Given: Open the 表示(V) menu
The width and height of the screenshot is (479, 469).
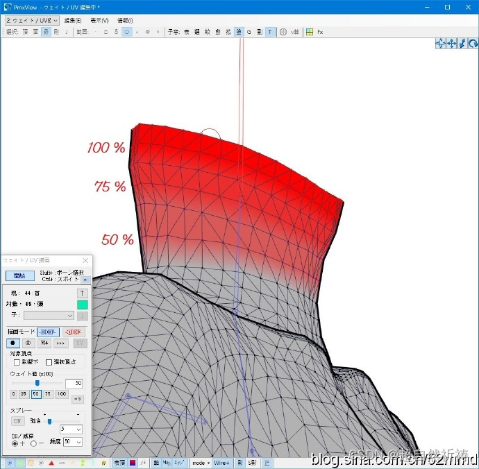Looking at the screenshot, I should click(99, 21).
